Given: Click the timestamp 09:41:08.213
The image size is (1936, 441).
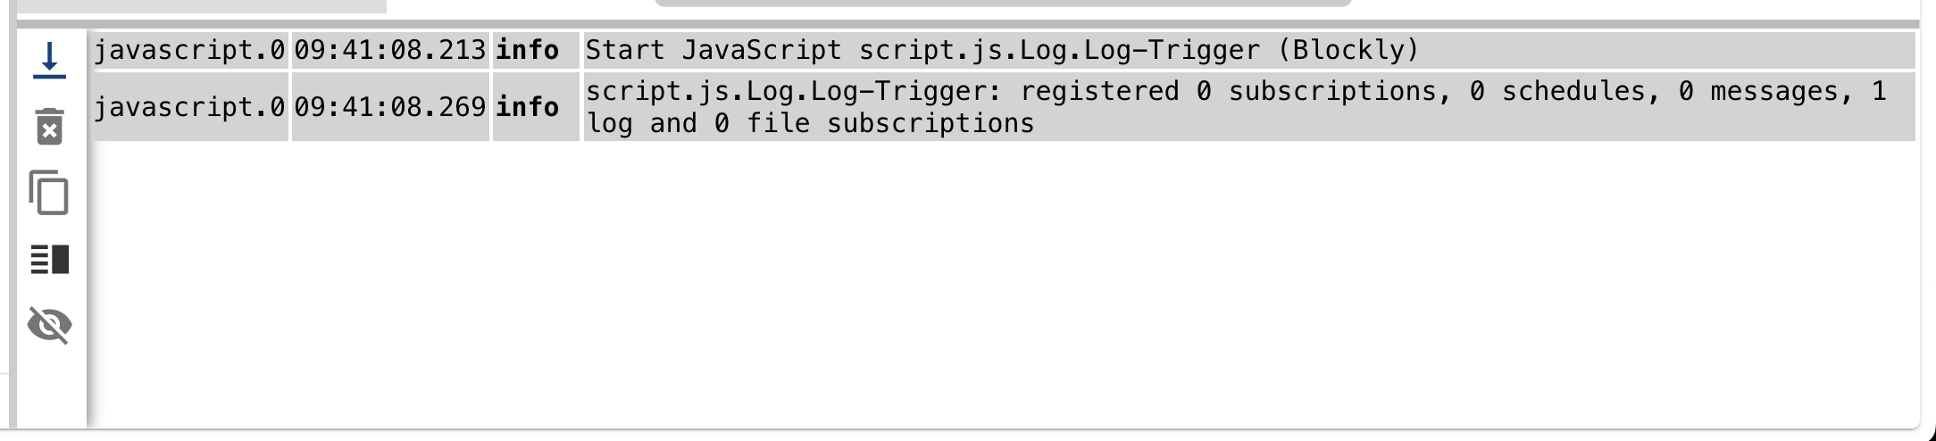Looking at the screenshot, I should (x=390, y=50).
